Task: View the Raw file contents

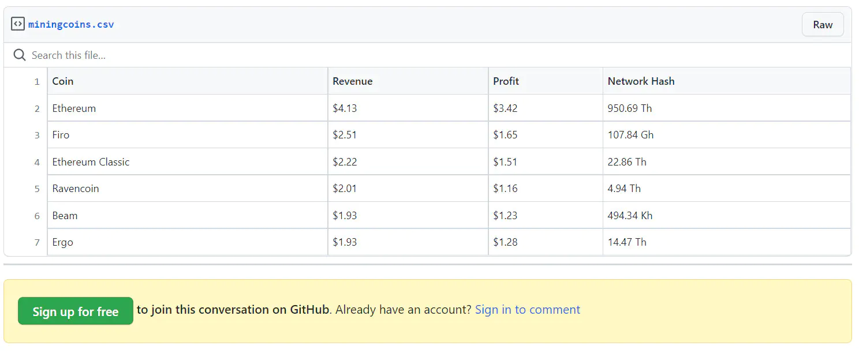Action: [x=823, y=25]
